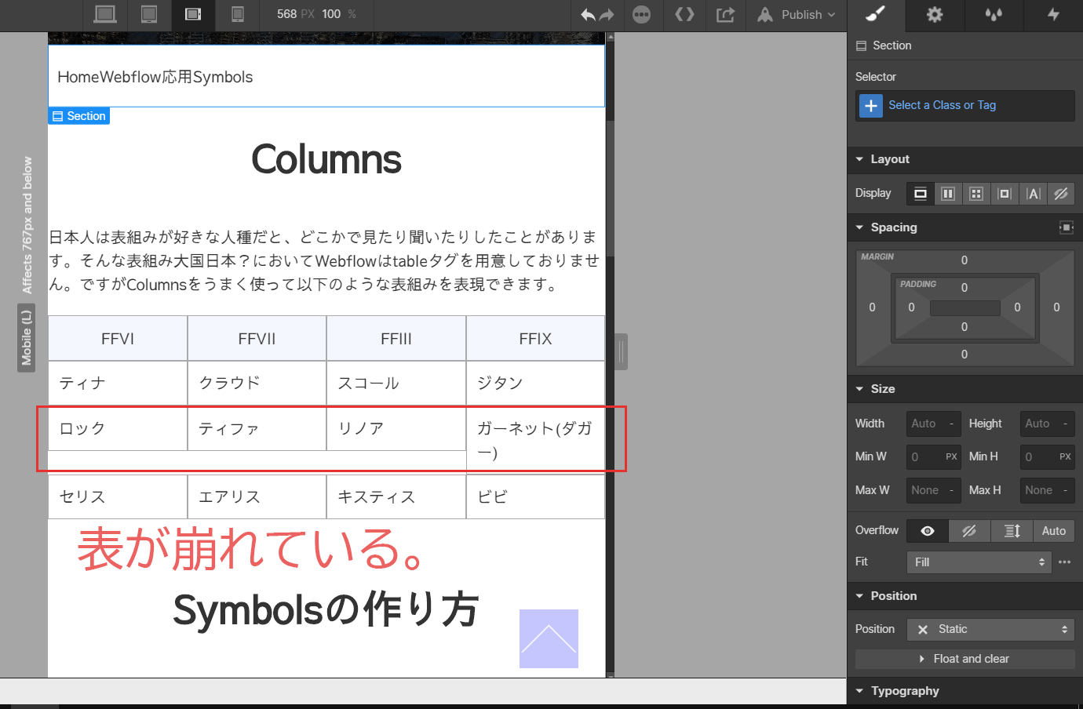Edit the top padding value
1083x709 pixels.
tap(964, 288)
